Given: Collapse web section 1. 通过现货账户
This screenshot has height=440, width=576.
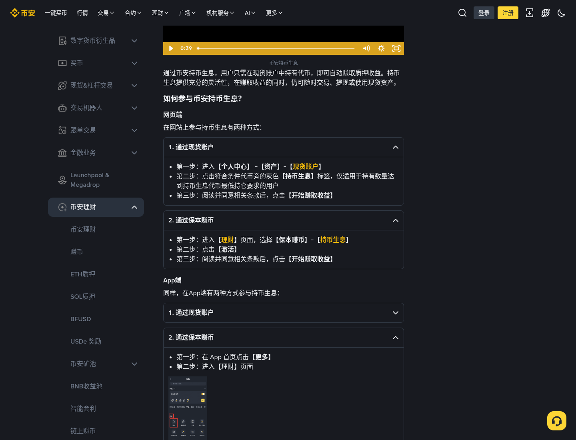Looking at the screenshot, I should (284, 147).
